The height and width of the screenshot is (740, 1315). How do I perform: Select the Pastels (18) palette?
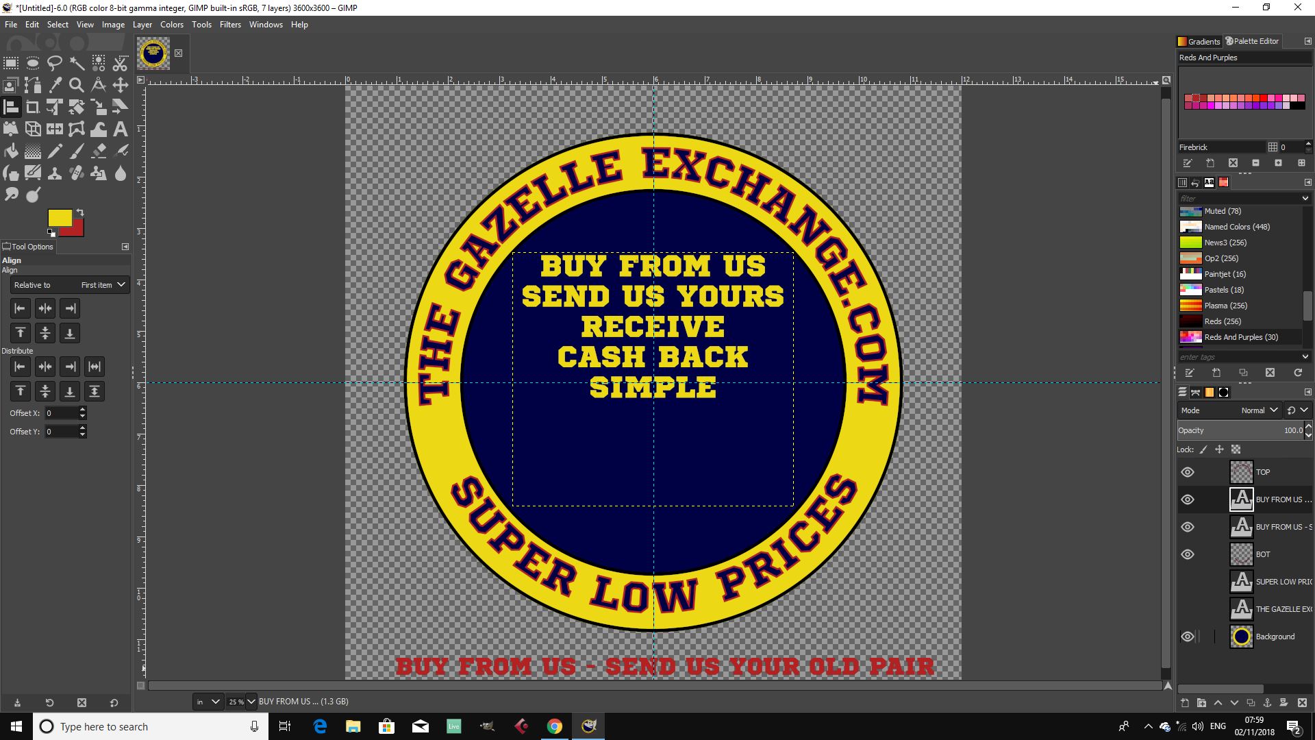pos(1223,290)
